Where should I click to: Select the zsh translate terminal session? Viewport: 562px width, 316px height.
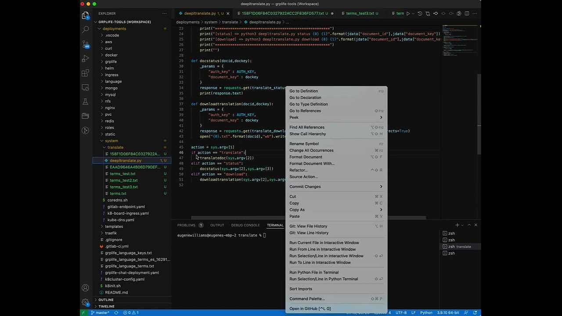[459, 247]
